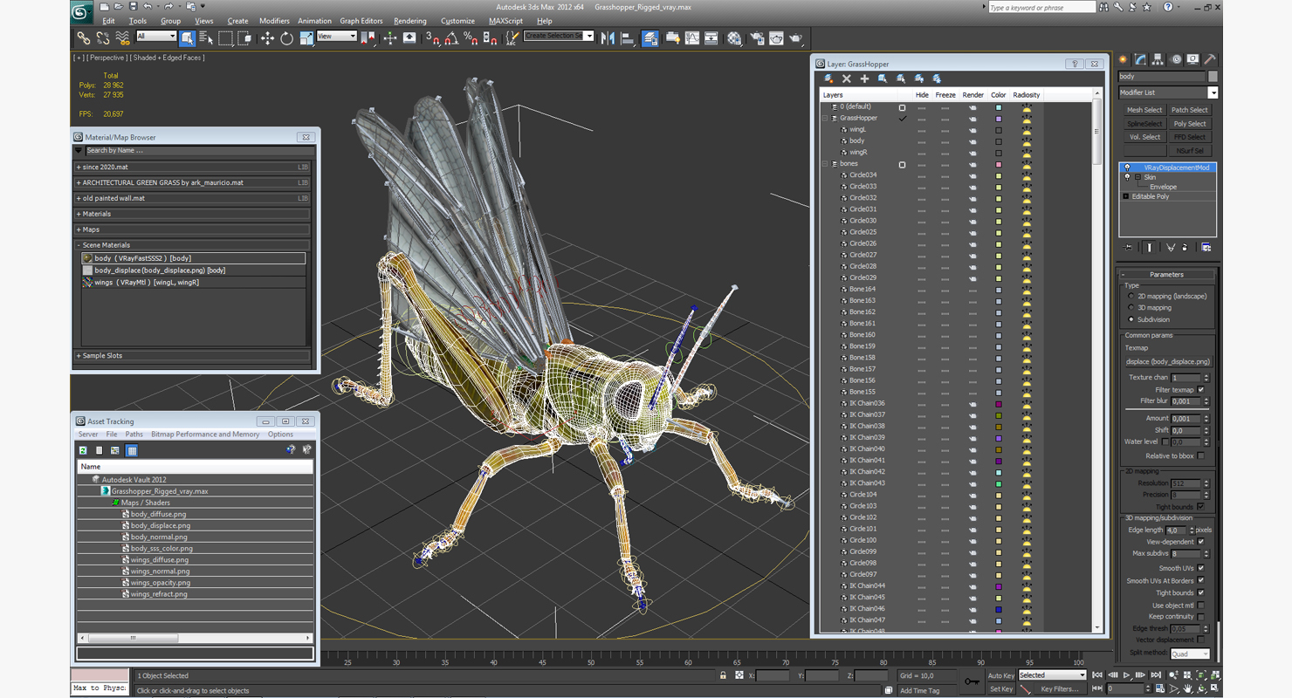1292x698 pixels.
Task: Click the Pan View hand icon
Action: point(1188,688)
